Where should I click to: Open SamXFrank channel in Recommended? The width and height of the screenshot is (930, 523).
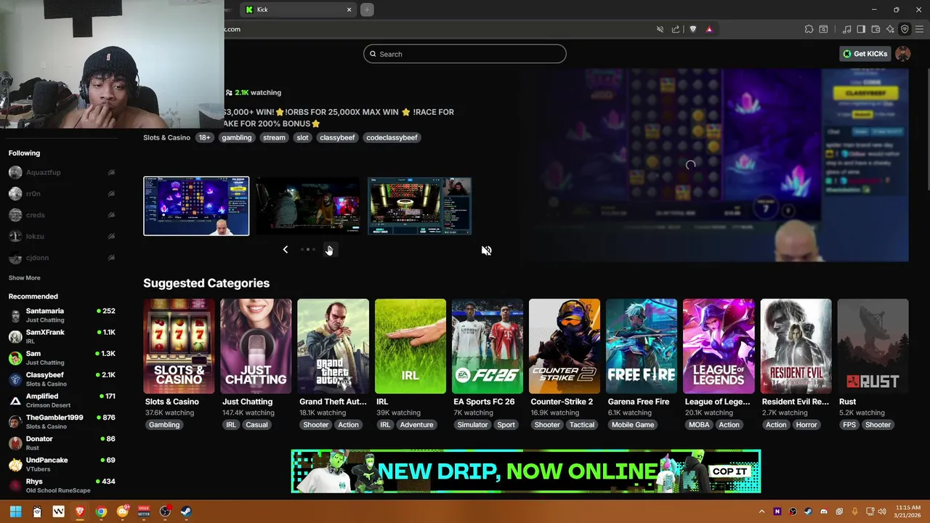point(62,336)
